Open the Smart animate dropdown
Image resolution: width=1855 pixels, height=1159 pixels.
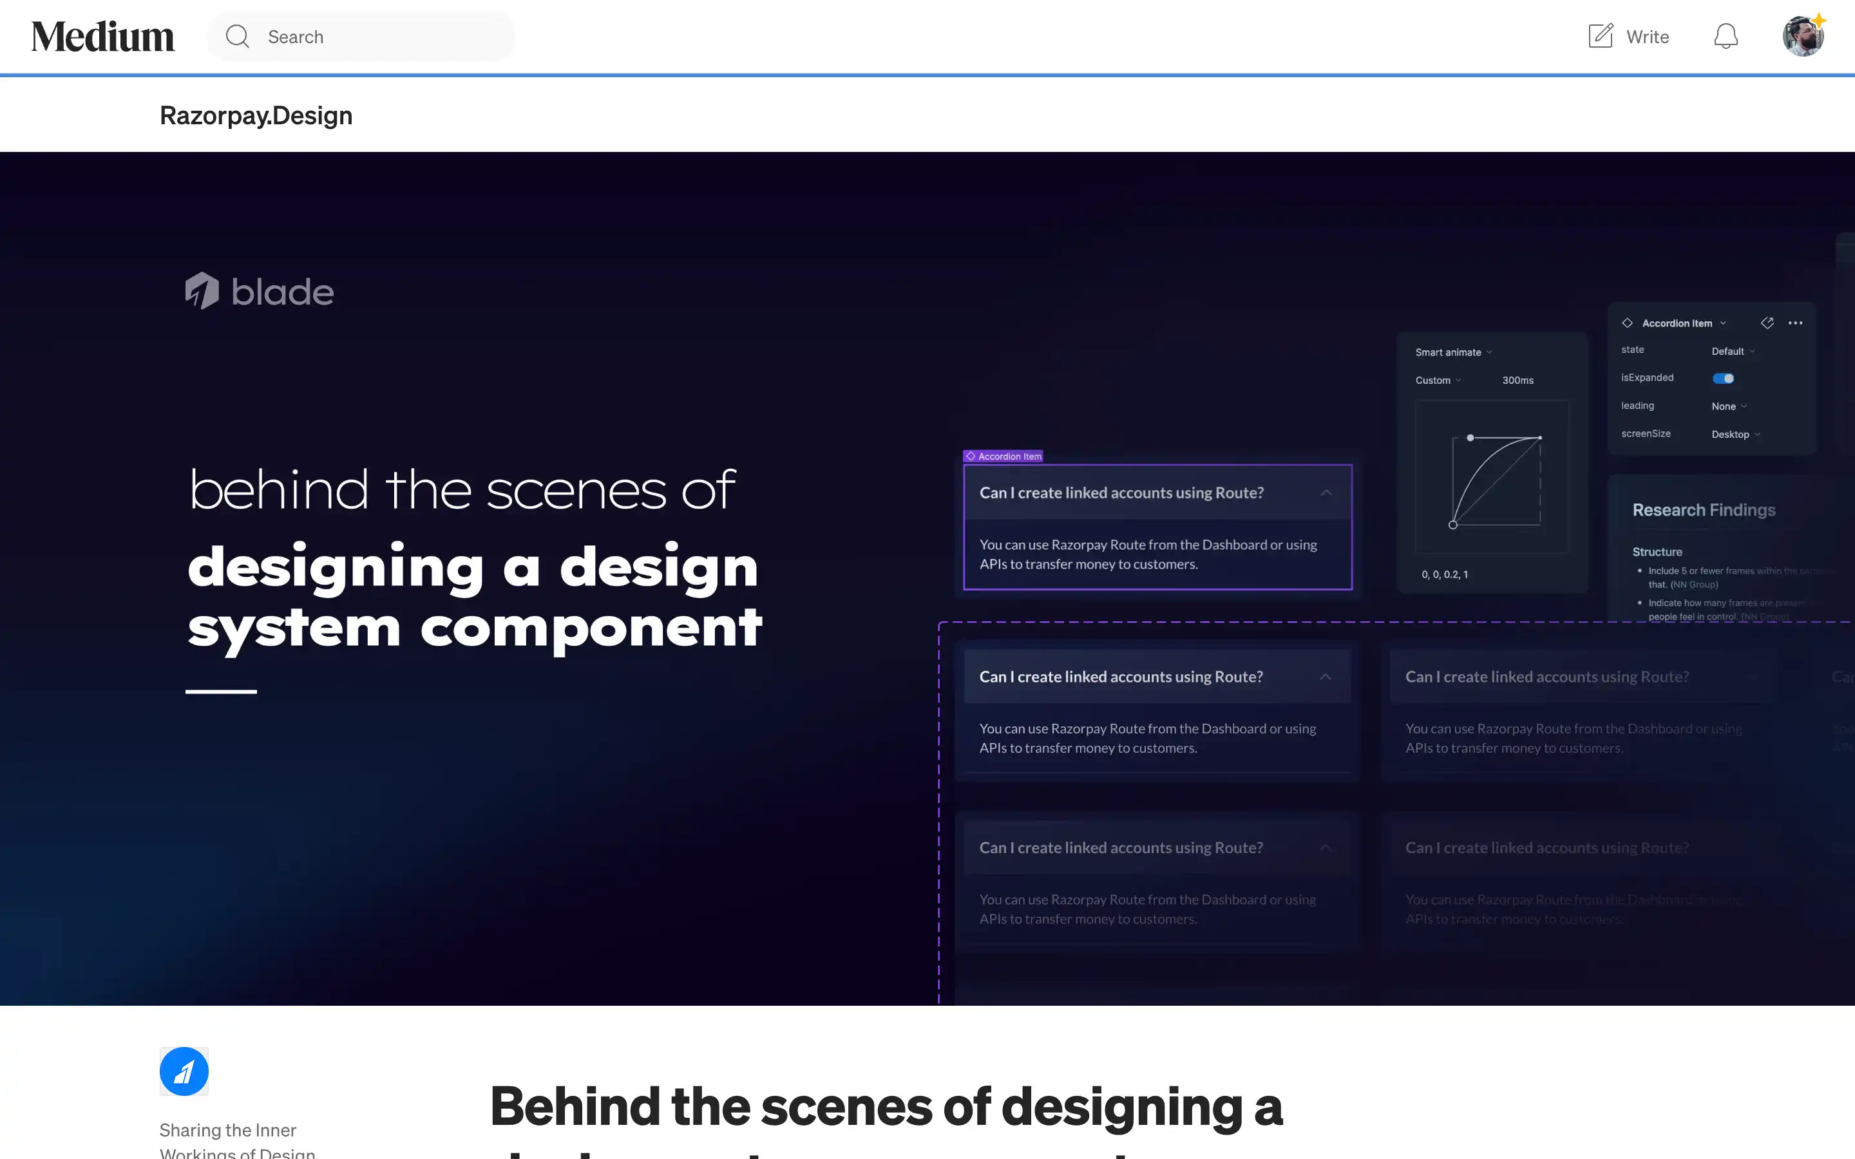1453,352
